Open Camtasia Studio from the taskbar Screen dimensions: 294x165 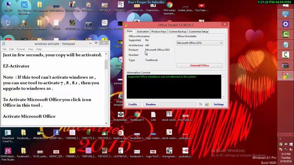286,34
